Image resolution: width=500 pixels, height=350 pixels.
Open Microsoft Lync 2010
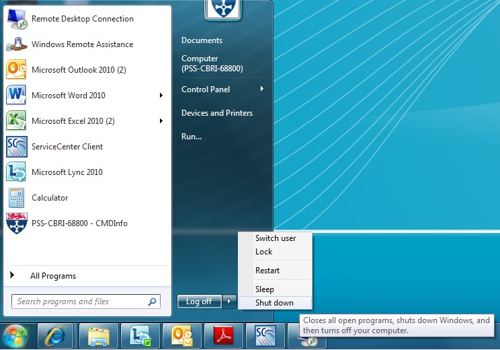(x=67, y=172)
